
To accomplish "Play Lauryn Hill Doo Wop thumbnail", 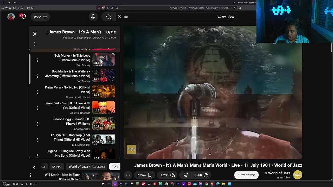I will coord(103,139).
